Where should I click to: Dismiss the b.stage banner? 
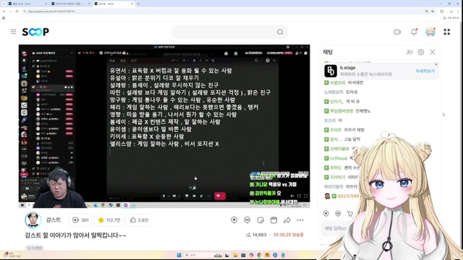point(436,64)
